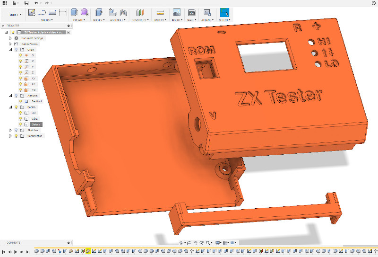The width and height of the screenshot is (378, 257).
Task: Select the Create Sketch tool icon
Action: click(x=32, y=12)
